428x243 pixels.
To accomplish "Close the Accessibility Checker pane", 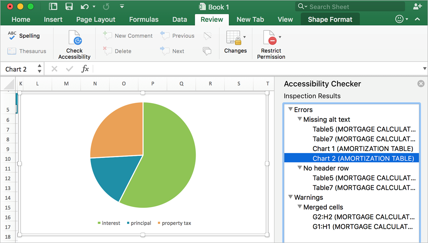I will tap(421, 83).
